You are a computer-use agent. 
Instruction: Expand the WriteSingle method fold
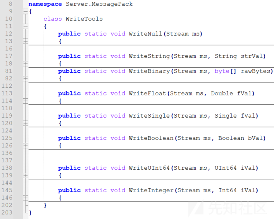pyautogui.click(x=26, y=123)
